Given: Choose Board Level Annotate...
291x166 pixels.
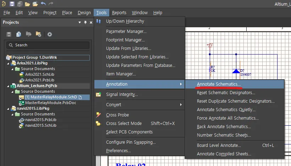Looking at the screenshot, I should click(235, 145).
